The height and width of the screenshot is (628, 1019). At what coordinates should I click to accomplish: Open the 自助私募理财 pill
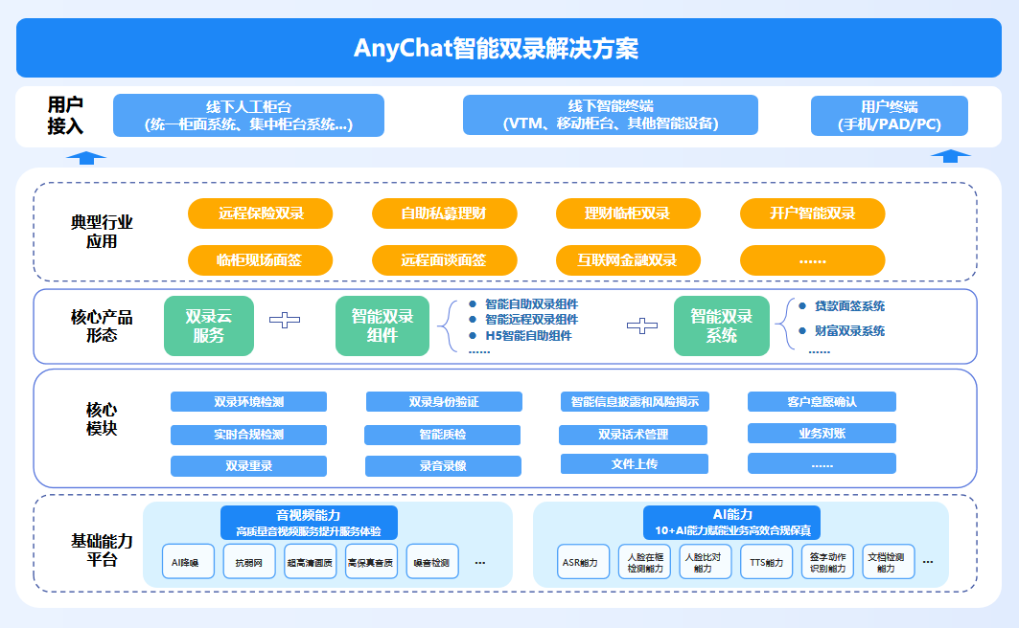pyautogui.click(x=445, y=213)
